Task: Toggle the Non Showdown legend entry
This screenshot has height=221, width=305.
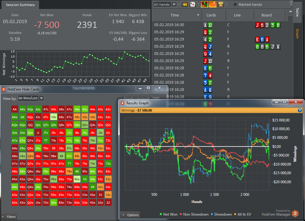Action: point(194,214)
